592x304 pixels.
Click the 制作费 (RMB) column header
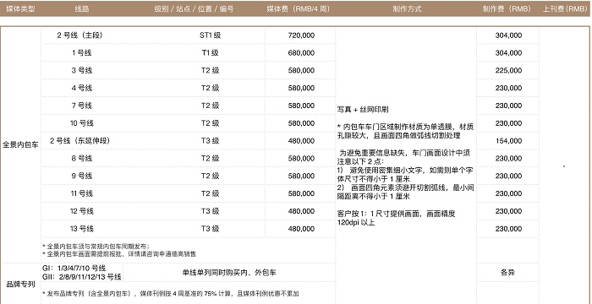pos(507,9)
